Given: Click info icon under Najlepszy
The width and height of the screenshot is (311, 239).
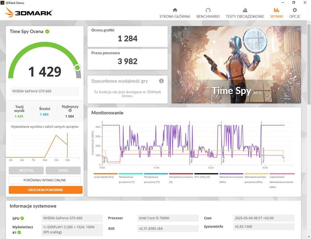Looking at the screenshot, I should 70,111.
